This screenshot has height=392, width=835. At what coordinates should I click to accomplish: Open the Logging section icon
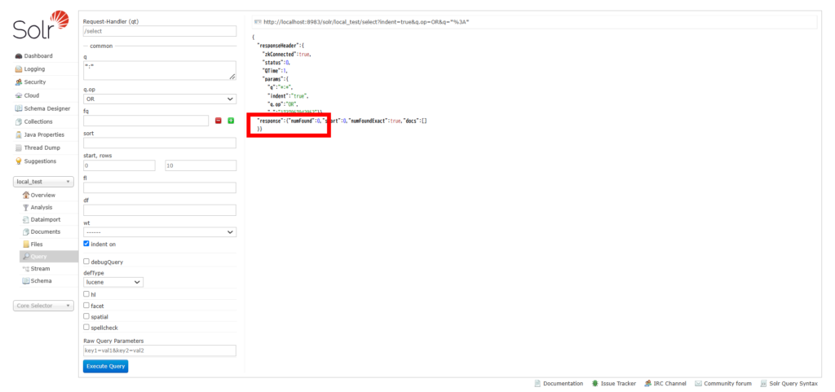coord(19,69)
